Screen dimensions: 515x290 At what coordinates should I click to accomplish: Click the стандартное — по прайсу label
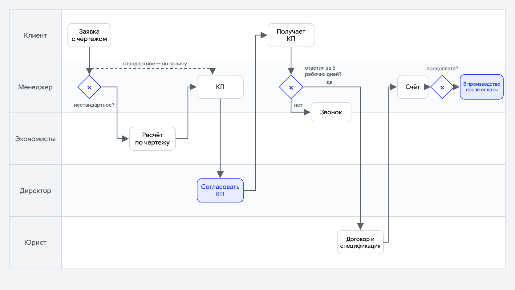tap(155, 63)
